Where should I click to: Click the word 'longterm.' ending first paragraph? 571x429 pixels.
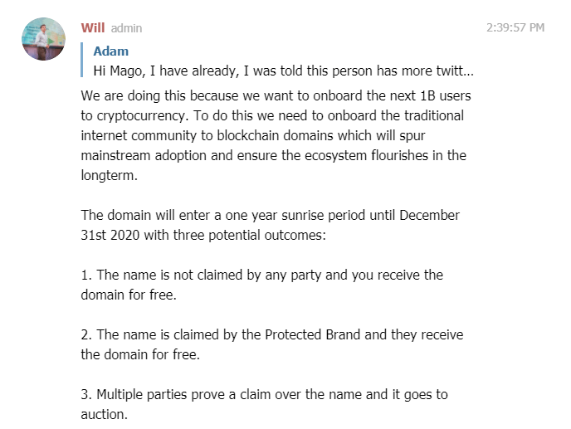(110, 176)
